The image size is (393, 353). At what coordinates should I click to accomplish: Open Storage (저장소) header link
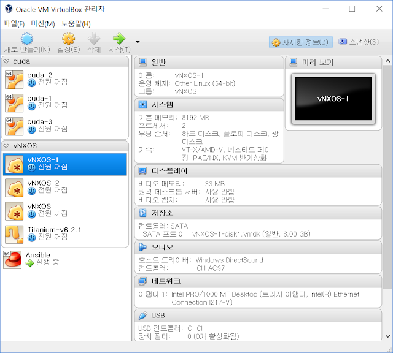click(162, 213)
